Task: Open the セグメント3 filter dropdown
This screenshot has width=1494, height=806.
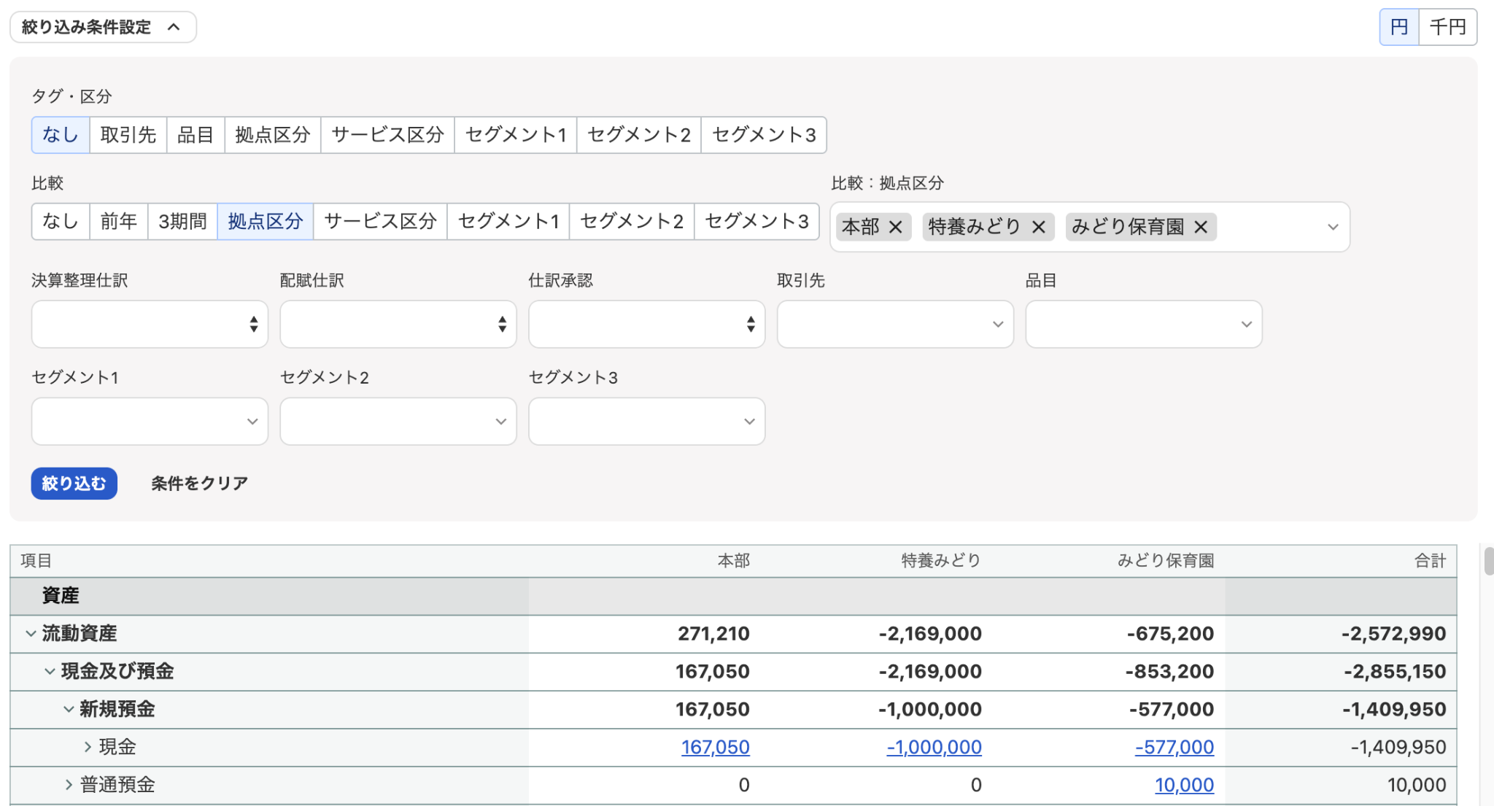Action: tap(647, 422)
